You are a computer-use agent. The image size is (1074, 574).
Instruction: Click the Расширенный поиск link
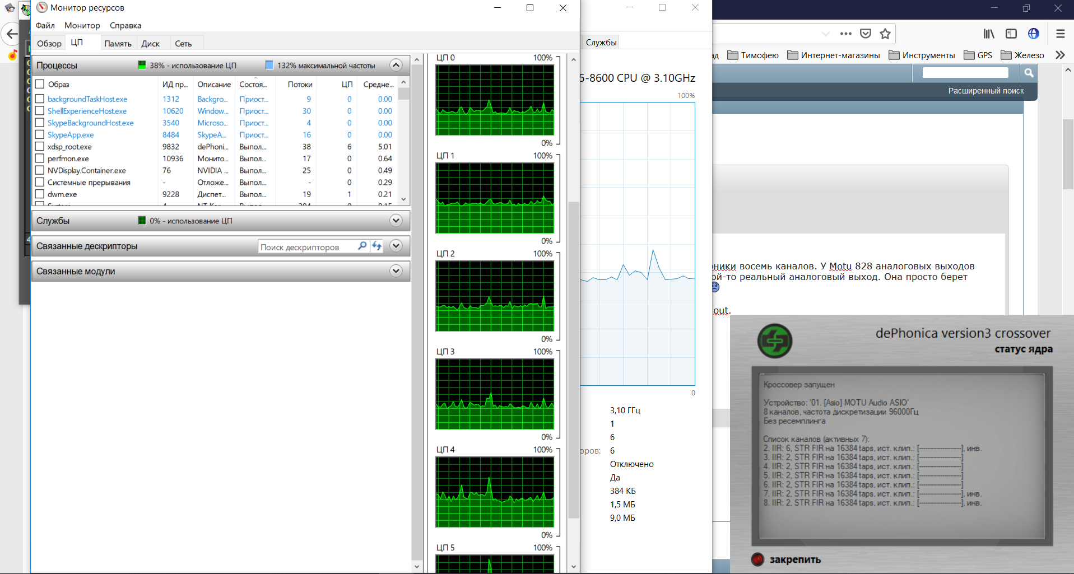(x=986, y=91)
